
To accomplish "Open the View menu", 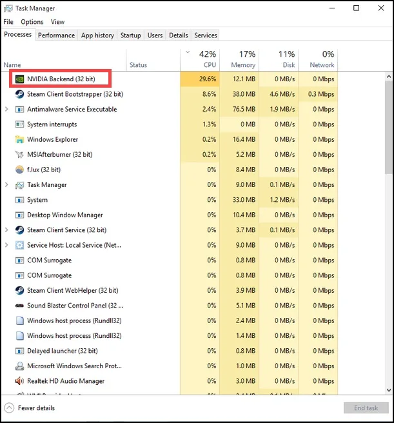I will (58, 22).
